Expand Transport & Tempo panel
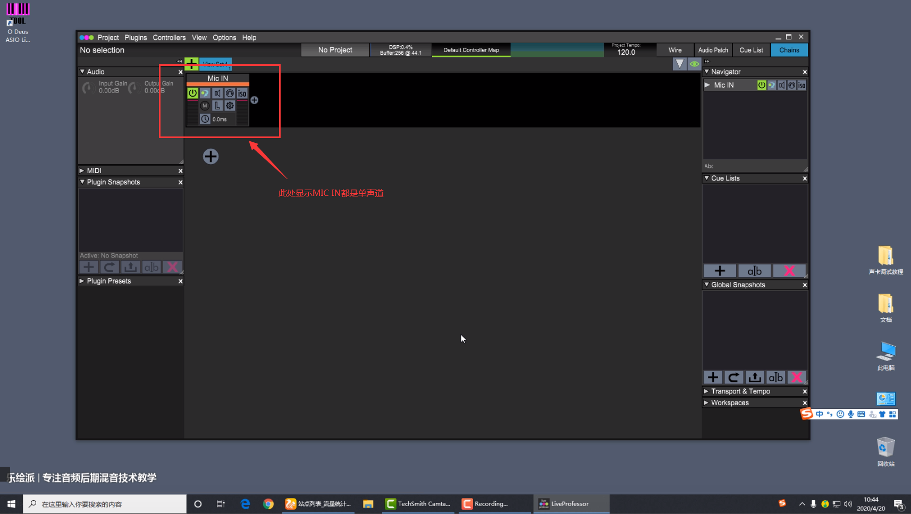Image resolution: width=911 pixels, height=514 pixels. (706, 391)
